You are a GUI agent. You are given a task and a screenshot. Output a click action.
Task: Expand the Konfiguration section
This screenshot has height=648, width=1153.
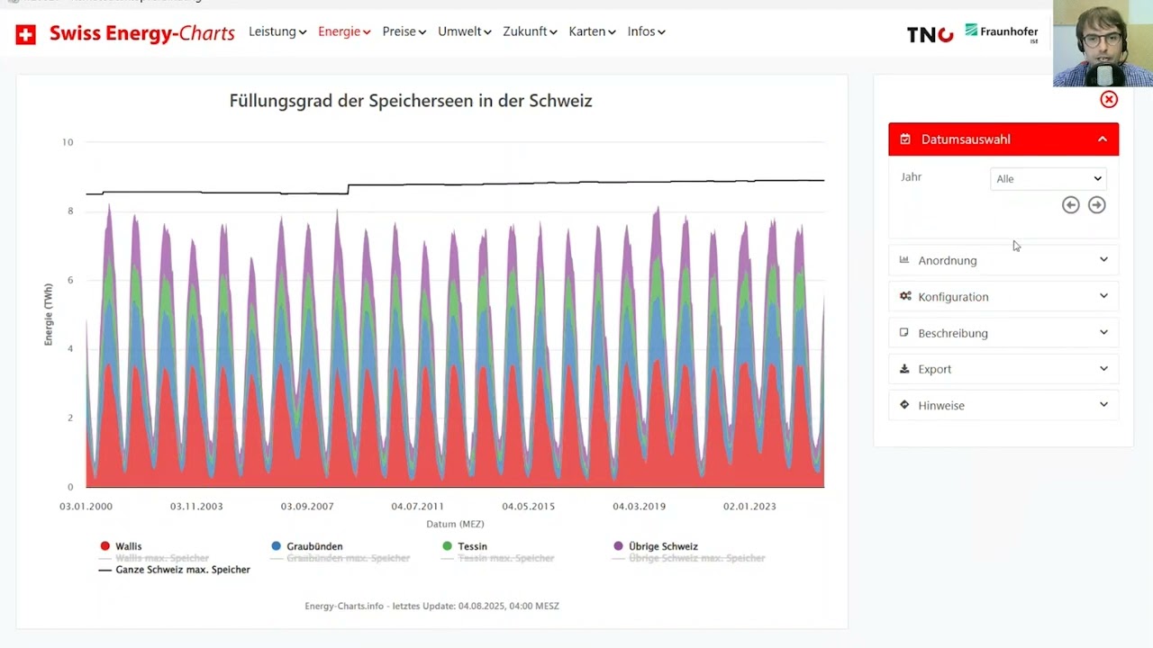coord(1003,296)
